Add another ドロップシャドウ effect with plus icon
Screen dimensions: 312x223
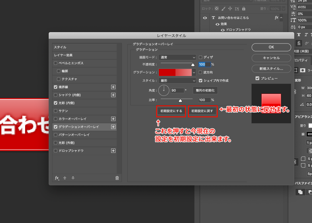[x=113, y=151]
